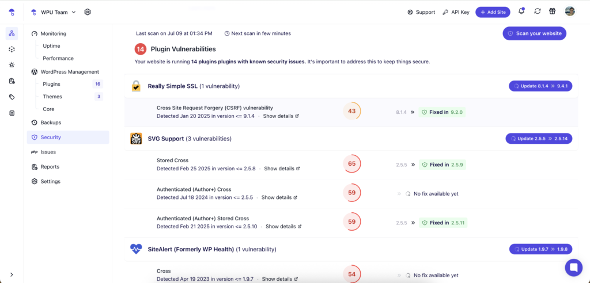Open the Backups page
The width and height of the screenshot is (590, 283).
[46, 123]
